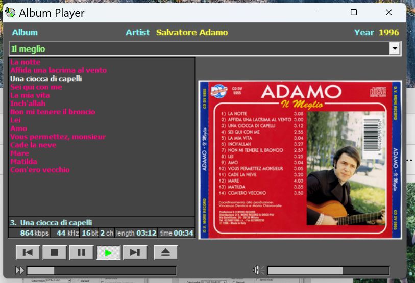415x283 pixels.
Task: Click the fast-forward double arrow icon
Action: click(19, 270)
